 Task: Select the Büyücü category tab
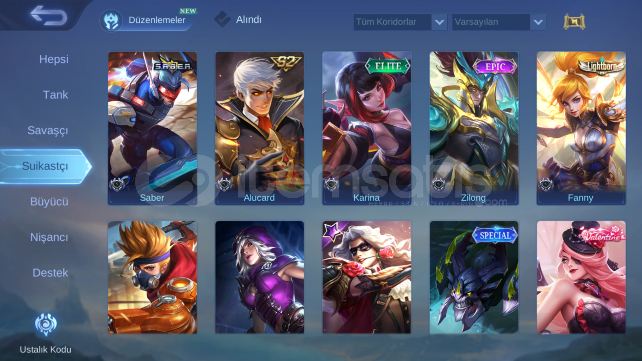pyautogui.click(x=49, y=202)
